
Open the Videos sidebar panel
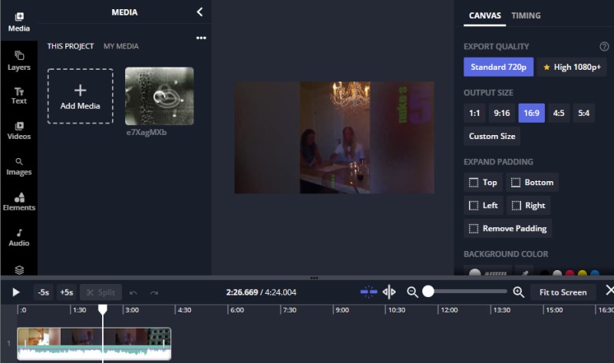pyautogui.click(x=18, y=130)
